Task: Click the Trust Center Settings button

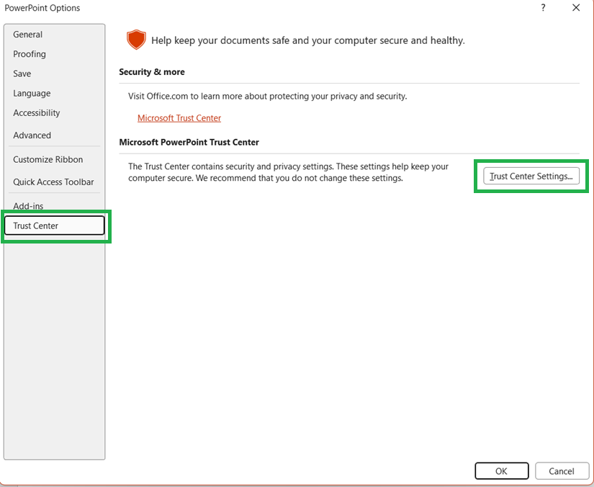Action: click(531, 177)
